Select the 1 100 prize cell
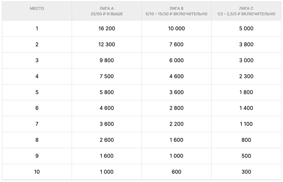283x182 pixels. point(246,124)
